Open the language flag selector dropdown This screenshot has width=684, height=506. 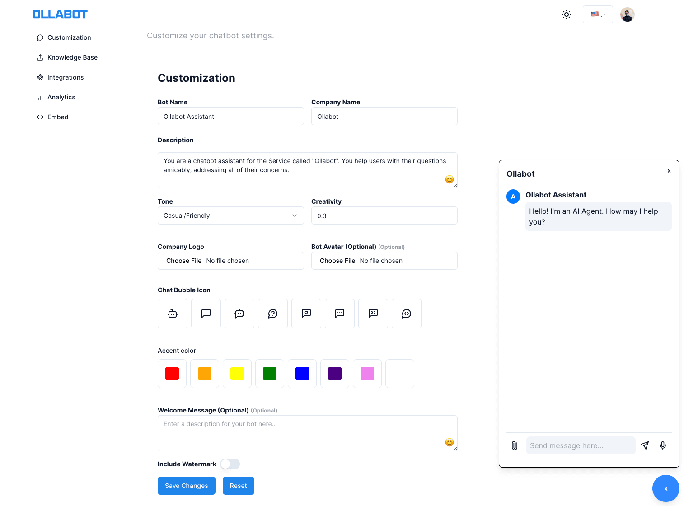pos(598,14)
